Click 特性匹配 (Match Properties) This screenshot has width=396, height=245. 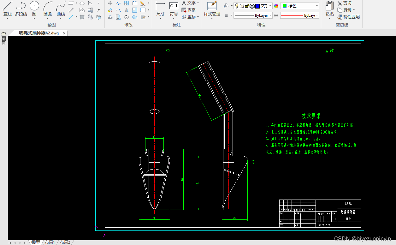pos(348,17)
